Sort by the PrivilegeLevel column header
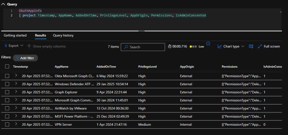 (147, 67)
